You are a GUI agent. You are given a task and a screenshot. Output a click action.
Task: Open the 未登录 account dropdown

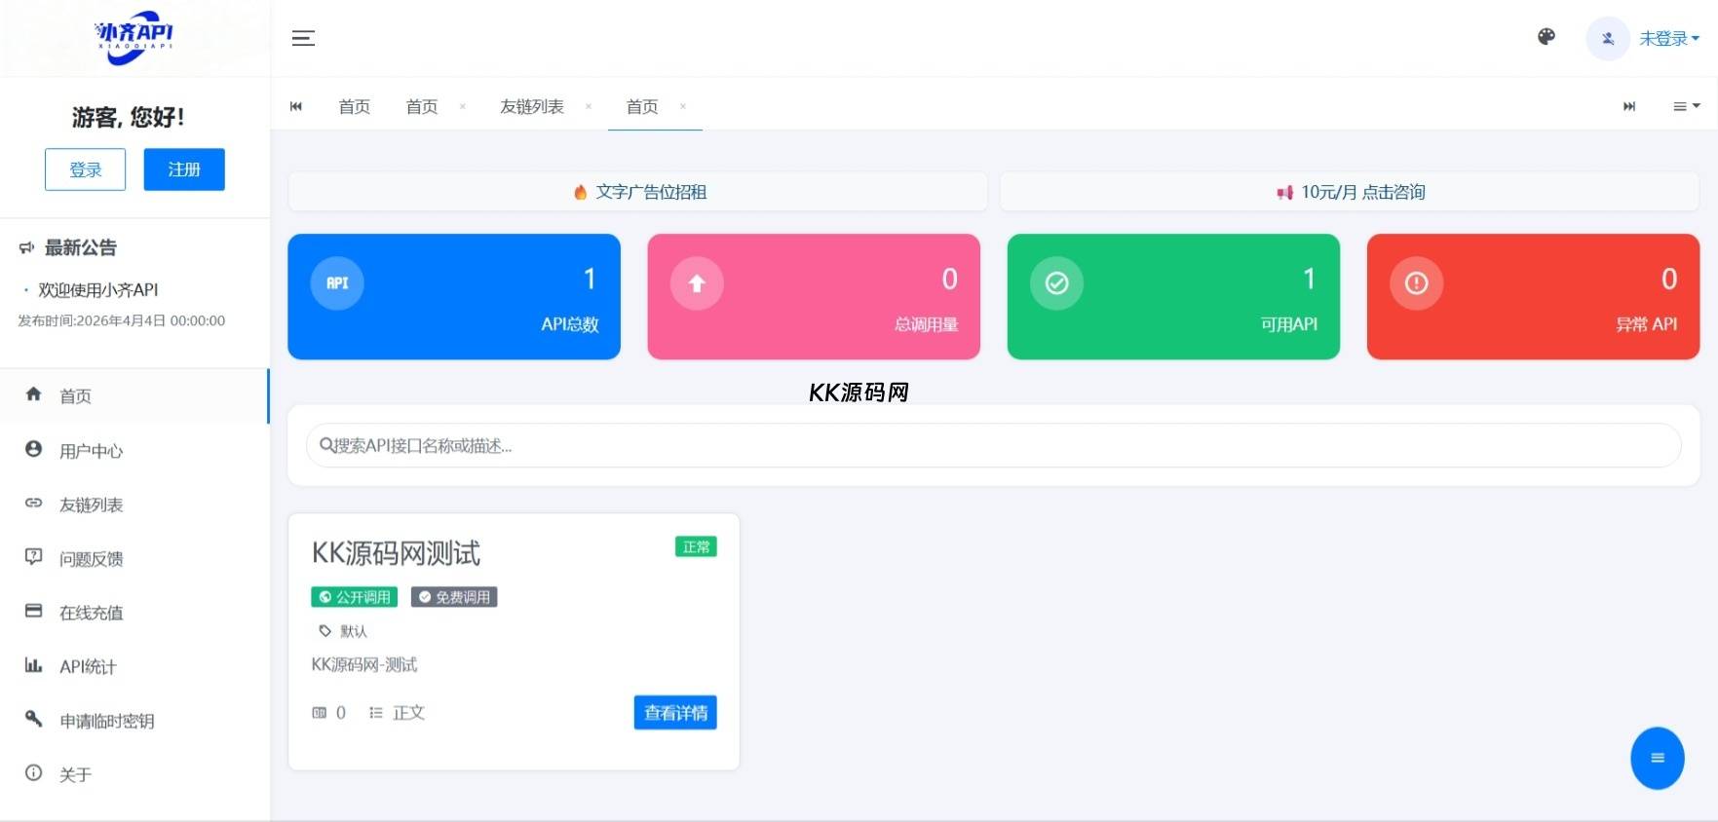coord(1668,39)
